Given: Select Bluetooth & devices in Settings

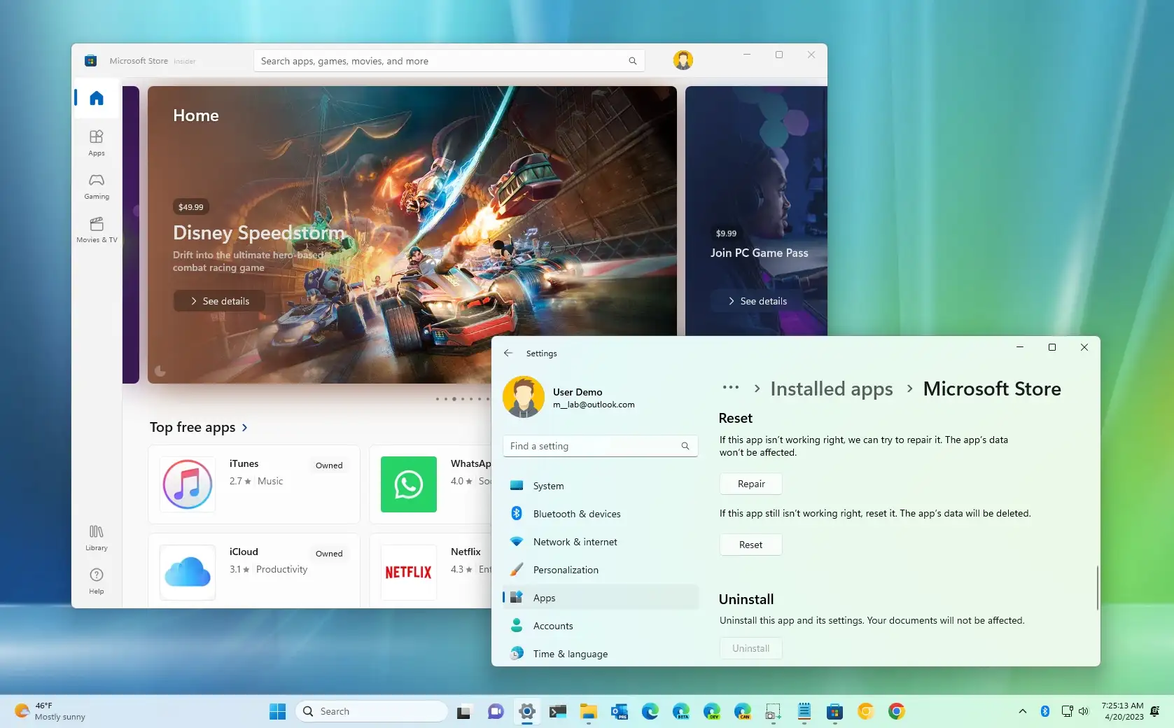Looking at the screenshot, I should (x=575, y=513).
